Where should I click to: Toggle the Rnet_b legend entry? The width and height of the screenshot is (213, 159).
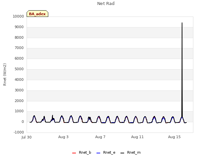point(82,152)
